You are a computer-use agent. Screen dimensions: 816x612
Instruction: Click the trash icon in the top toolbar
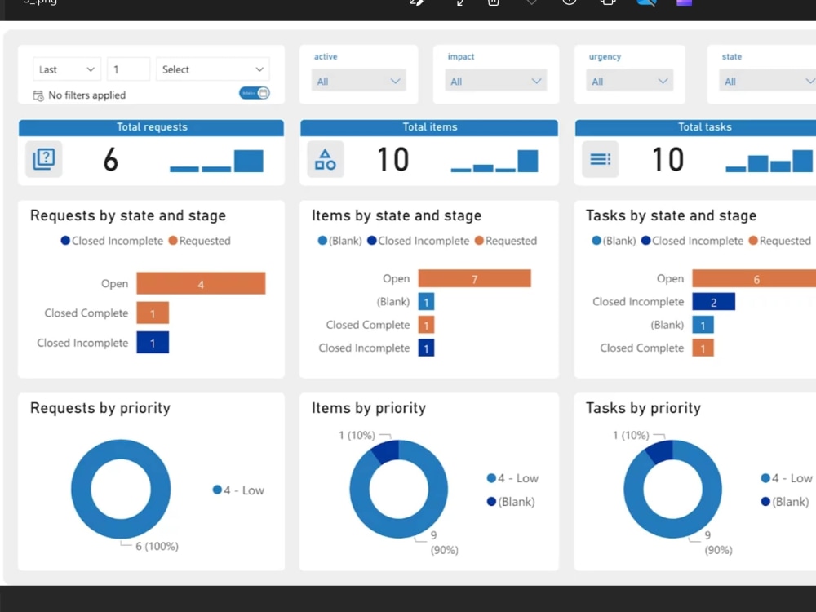tap(492, 4)
